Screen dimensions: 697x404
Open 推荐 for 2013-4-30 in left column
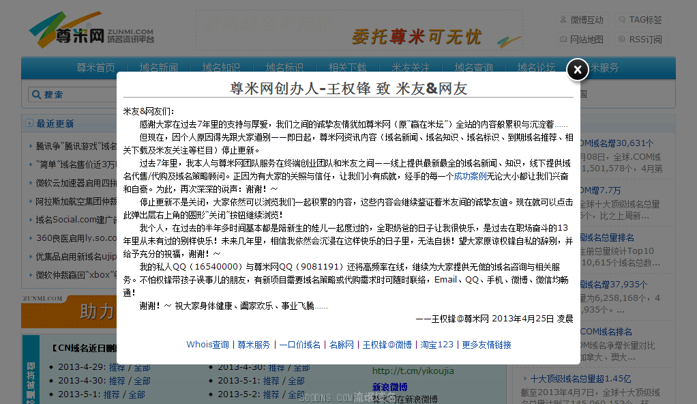point(117,381)
